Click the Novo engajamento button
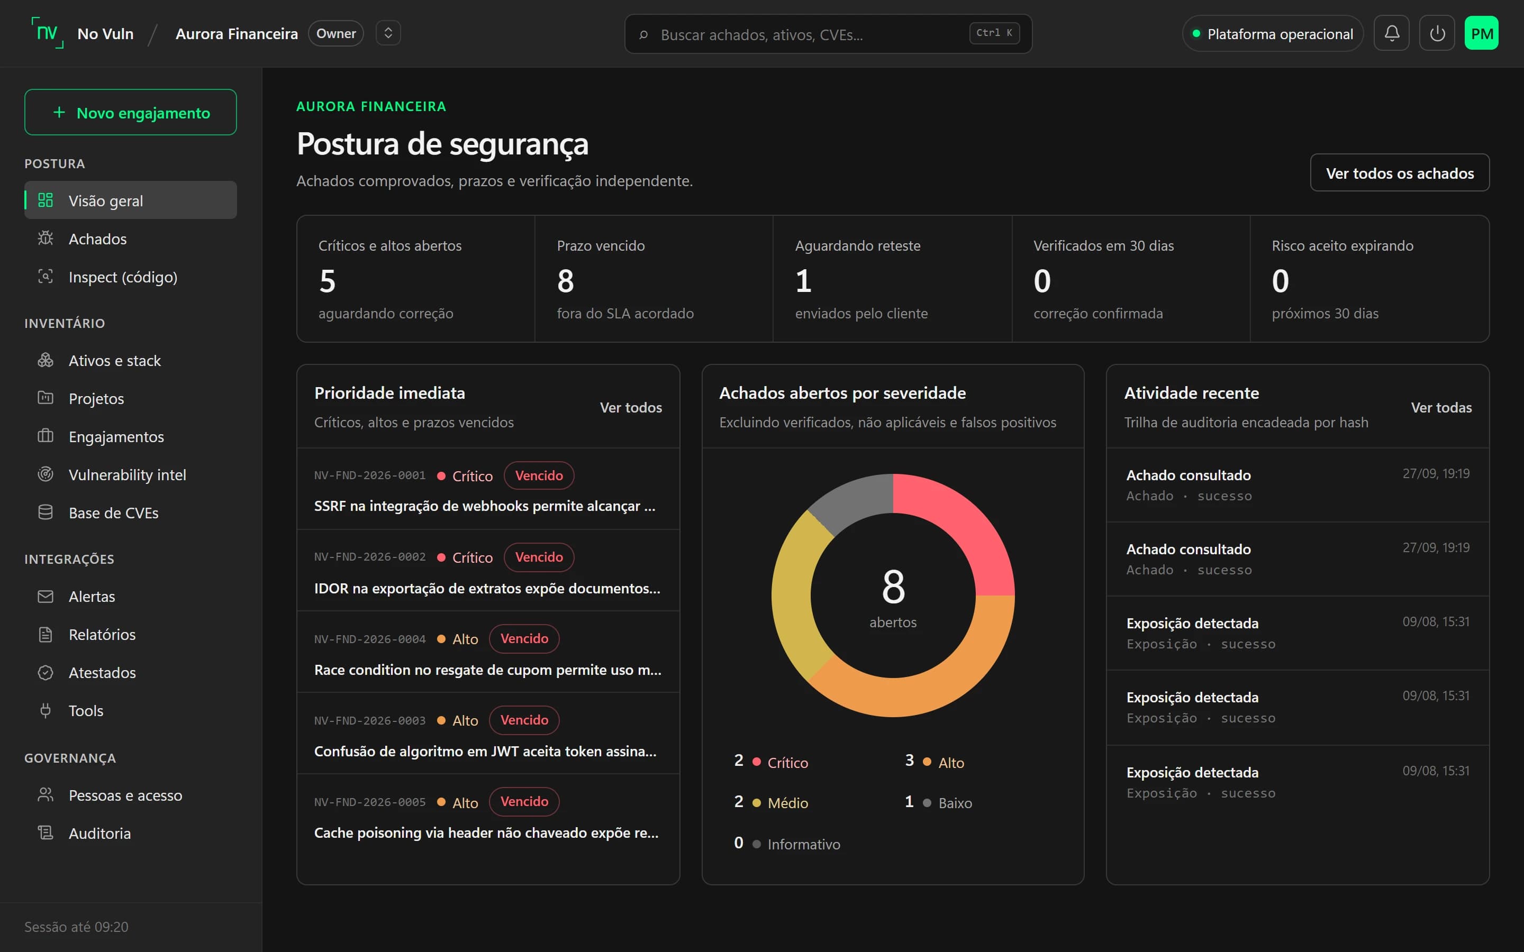This screenshot has height=952, width=1524. pyautogui.click(x=130, y=112)
